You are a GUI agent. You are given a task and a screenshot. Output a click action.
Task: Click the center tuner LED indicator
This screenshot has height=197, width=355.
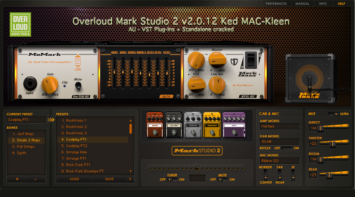(x=197, y=168)
